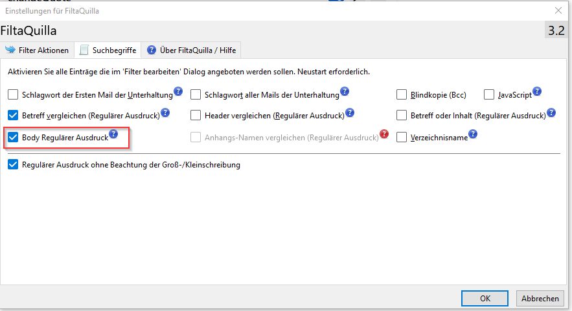Uncheck Betreff vergleichen (Regulärer Ausdruck)
The height and width of the screenshot is (311, 572).
(13, 116)
